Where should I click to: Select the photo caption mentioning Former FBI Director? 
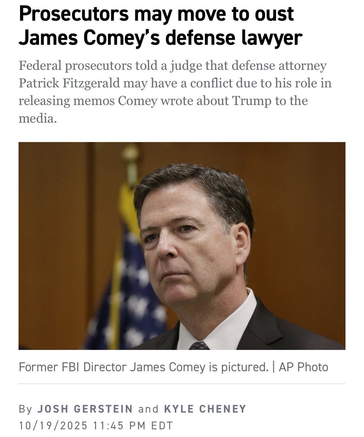click(173, 367)
